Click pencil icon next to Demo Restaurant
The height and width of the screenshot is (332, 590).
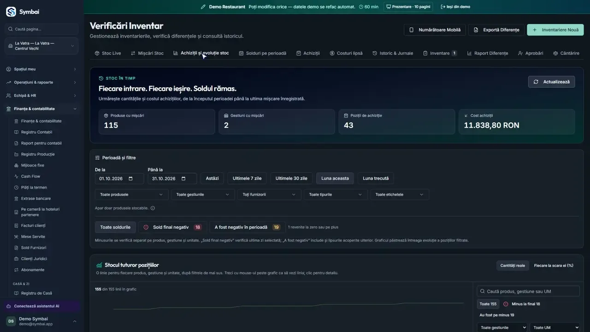pyautogui.click(x=203, y=7)
